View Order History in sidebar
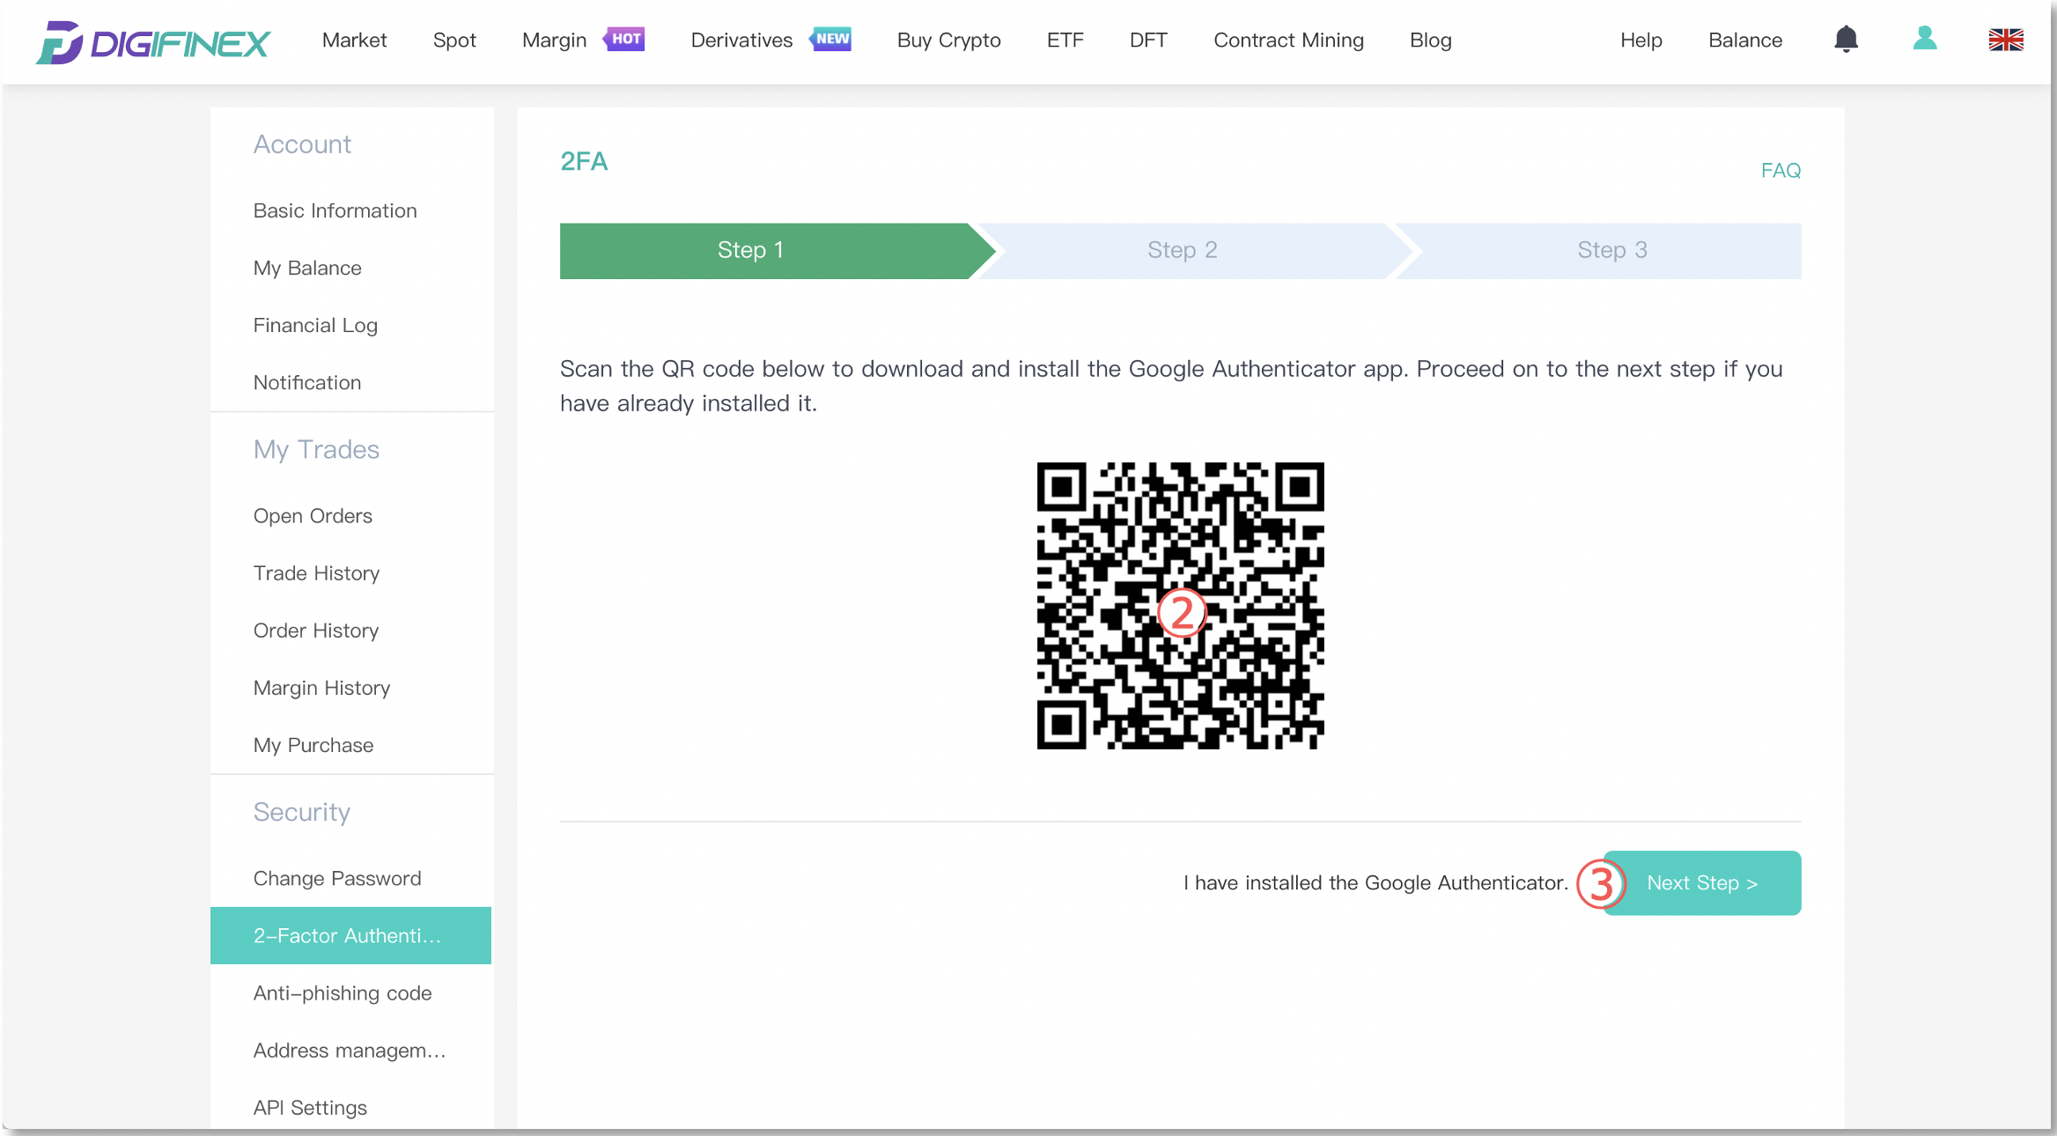Screen dimensions: 2057x1136 coord(315,631)
